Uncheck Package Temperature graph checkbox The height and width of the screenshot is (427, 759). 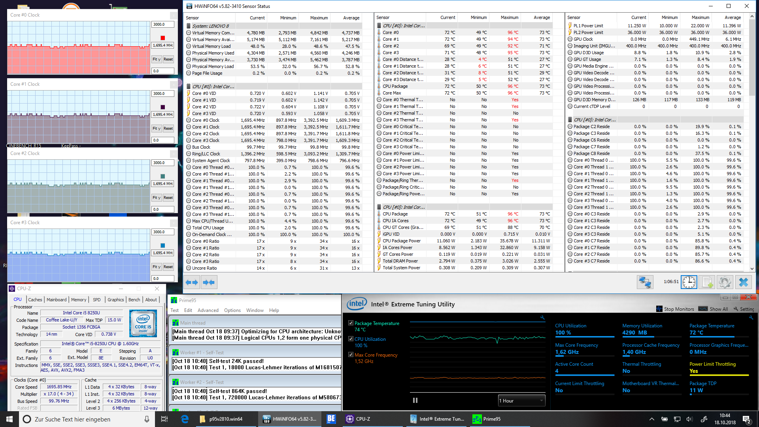coord(351,323)
